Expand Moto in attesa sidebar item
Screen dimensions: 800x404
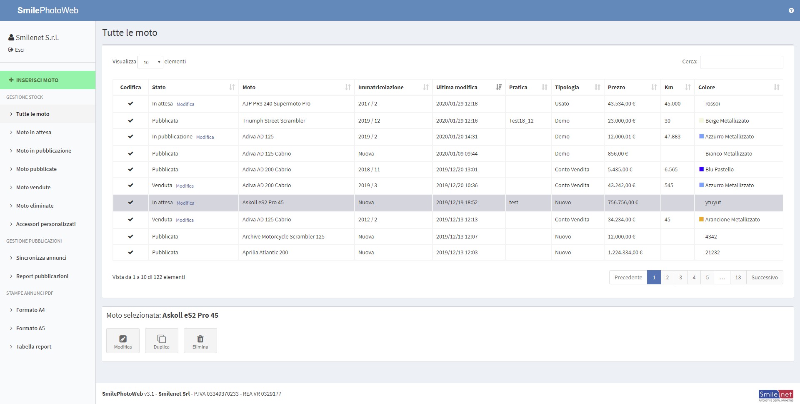point(34,132)
